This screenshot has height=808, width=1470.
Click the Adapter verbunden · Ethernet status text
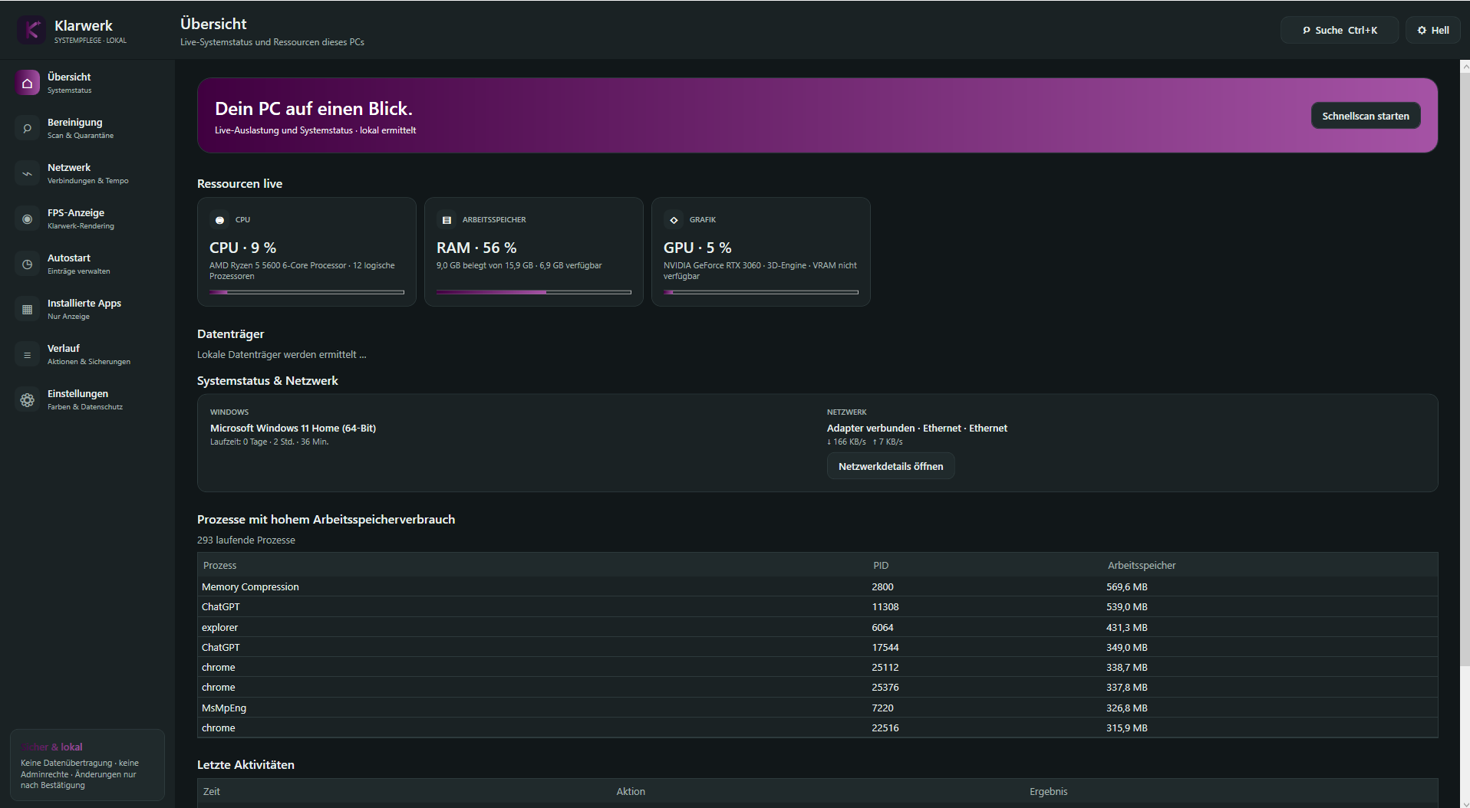917,428
